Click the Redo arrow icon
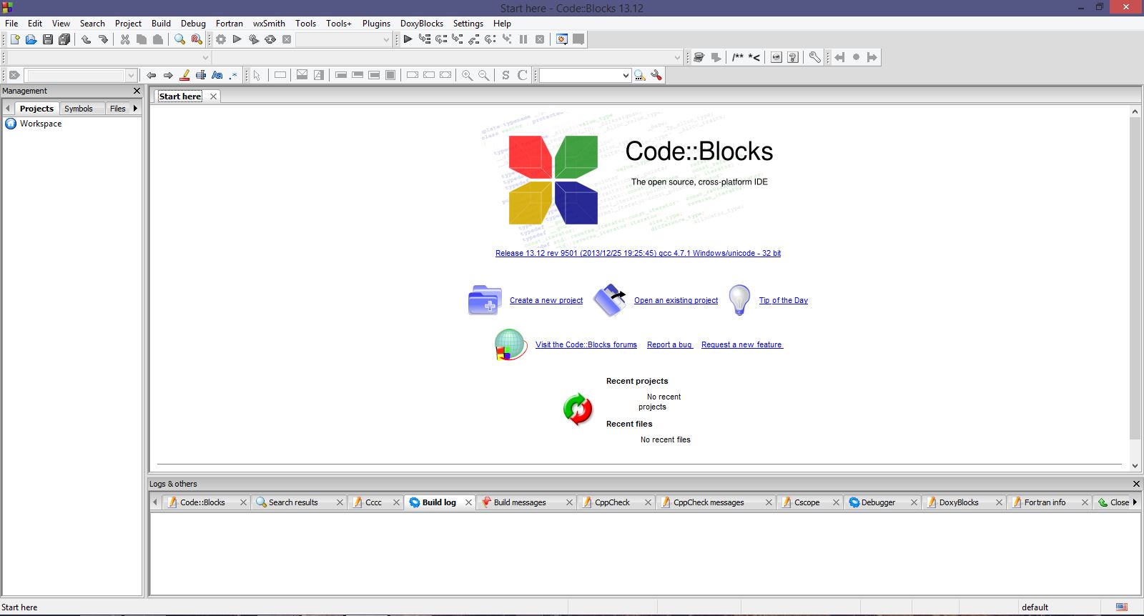This screenshot has width=1144, height=616. pyautogui.click(x=103, y=39)
